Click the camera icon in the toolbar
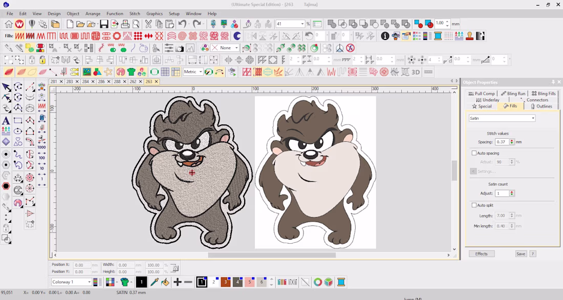563x300 pixels. tap(180, 48)
